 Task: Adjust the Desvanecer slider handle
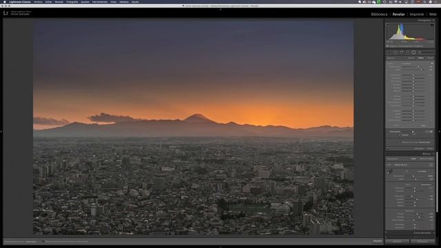tap(413, 132)
